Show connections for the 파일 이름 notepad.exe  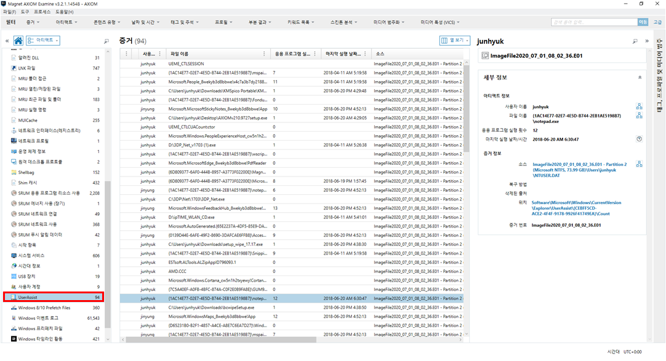pyautogui.click(x=640, y=116)
